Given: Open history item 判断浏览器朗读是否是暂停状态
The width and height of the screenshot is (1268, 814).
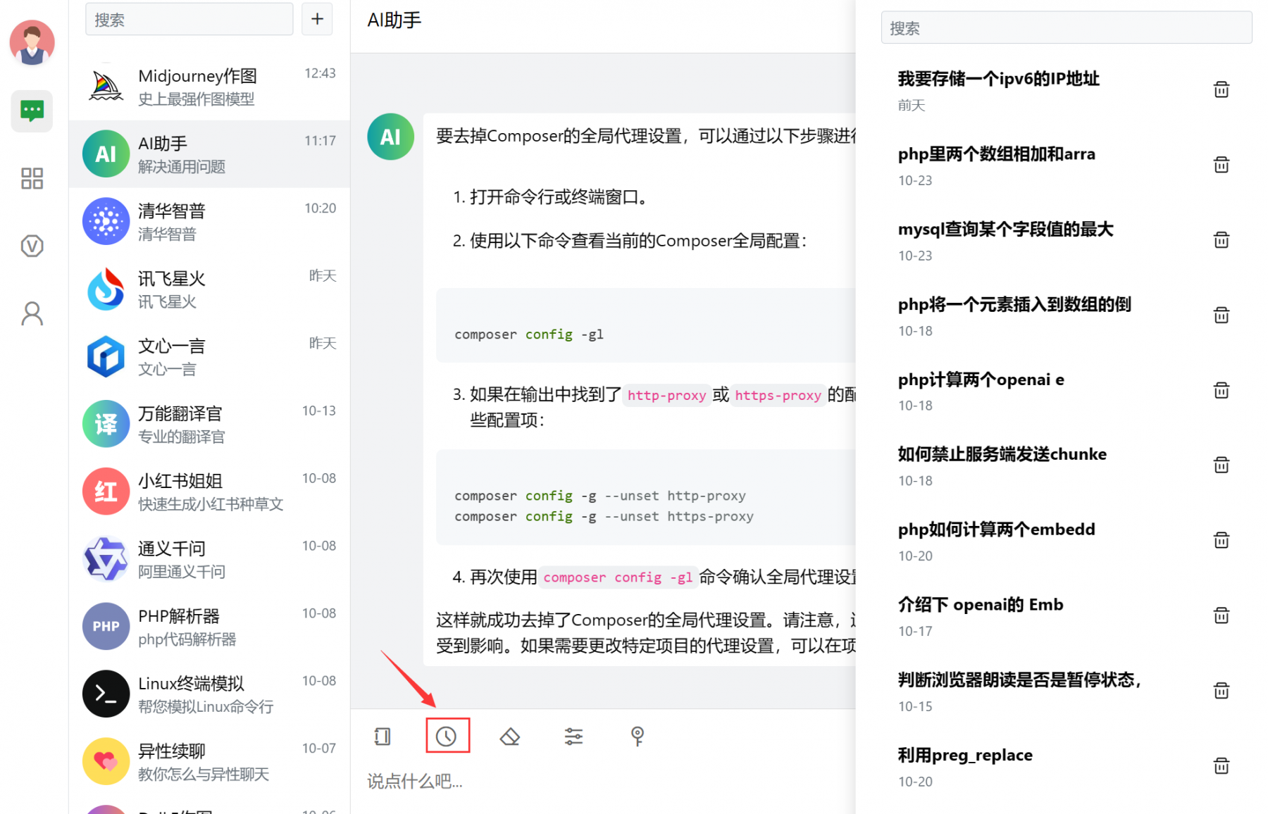Looking at the screenshot, I should (x=1019, y=680).
